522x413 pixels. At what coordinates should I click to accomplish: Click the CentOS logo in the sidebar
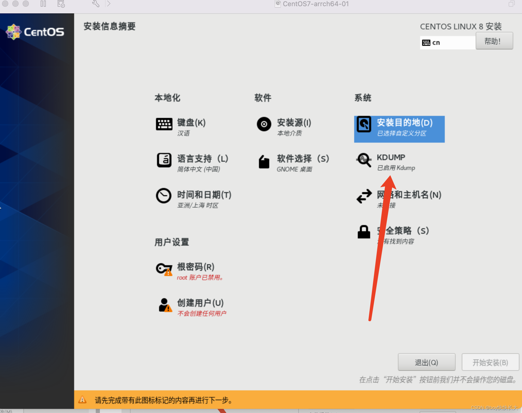coord(35,32)
